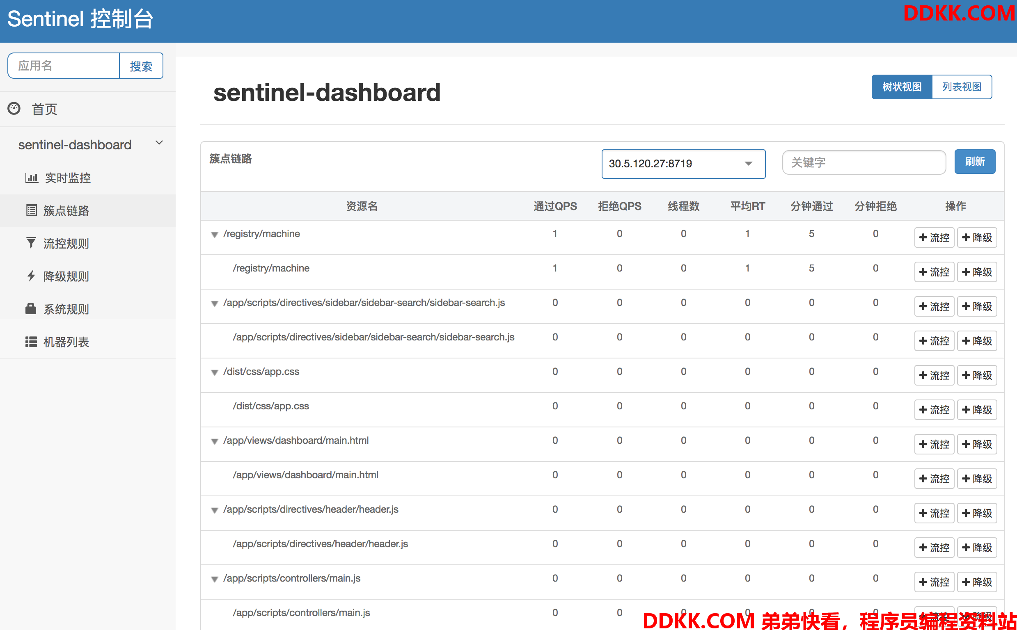The image size is (1017, 630).
Task: Add 降级 for parent header.js row
Action: 976,514
